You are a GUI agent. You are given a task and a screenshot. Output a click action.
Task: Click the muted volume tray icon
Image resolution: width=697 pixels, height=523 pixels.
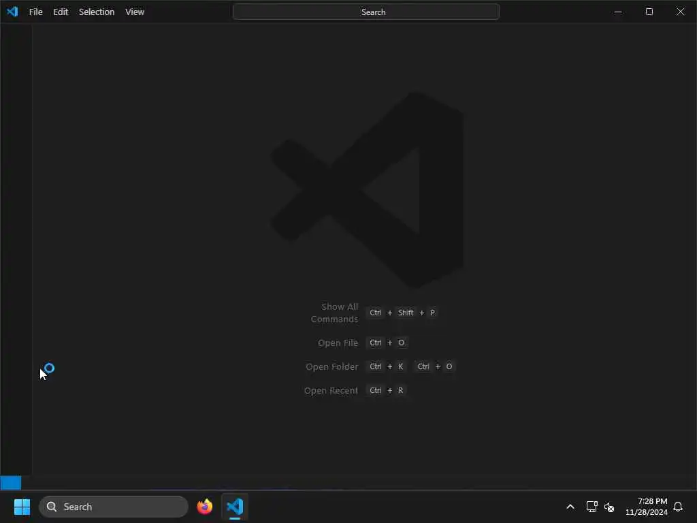click(609, 507)
